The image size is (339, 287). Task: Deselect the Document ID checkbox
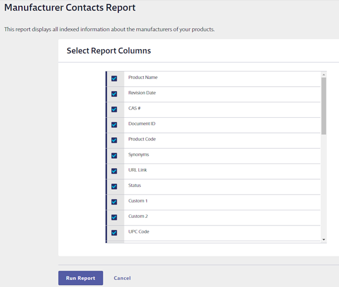pos(114,125)
